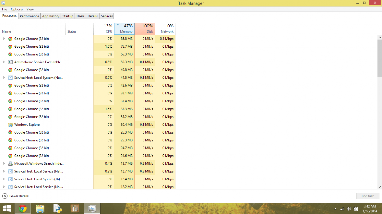This screenshot has width=382, height=214.
Task: Click the scrollbar up arrow
Action: (380, 37)
